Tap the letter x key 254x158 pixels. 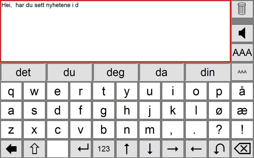pyautogui.click(x=34, y=130)
